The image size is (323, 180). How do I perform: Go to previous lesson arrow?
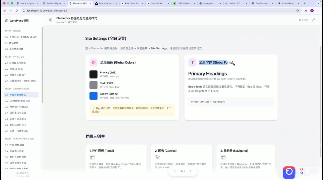175,171
